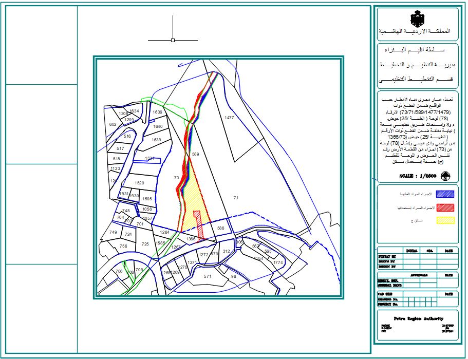Screen dimensions: 468x359
Task: Select the parcel 1520 label
Action: click(139, 183)
